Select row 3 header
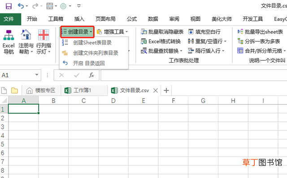287x178 pixels. pos(4,127)
